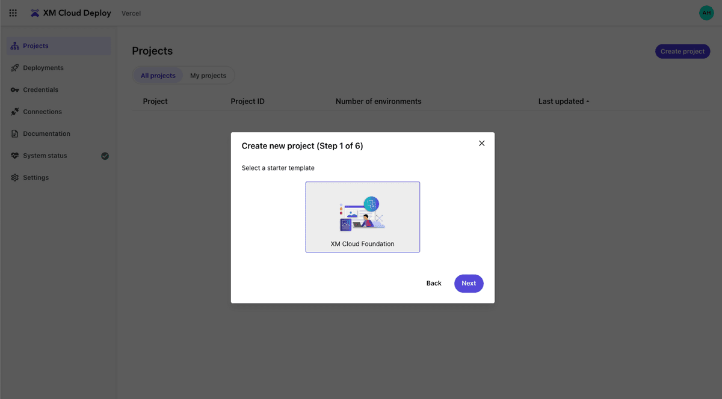The width and height of the screenshot is (722, 399).
Task: Click the Create project button
Action: [x=682, y=52]
